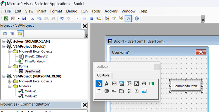Click View Code icon in Project pane
Image resolution: width=219 pixels, height=112 pixels.
pyautogui.click(x=5, y=34)
